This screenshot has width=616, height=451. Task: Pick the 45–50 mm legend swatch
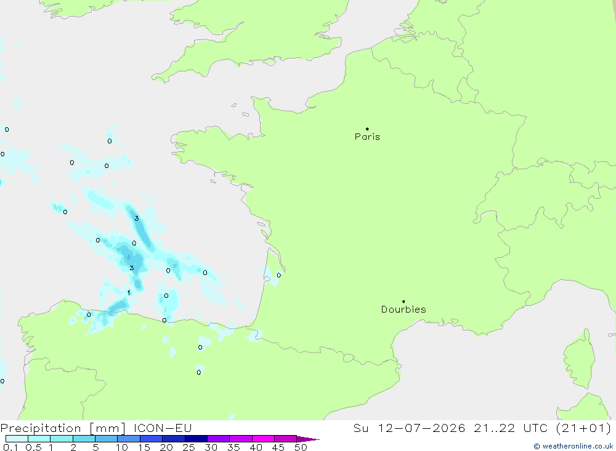(x=286, y=439)
